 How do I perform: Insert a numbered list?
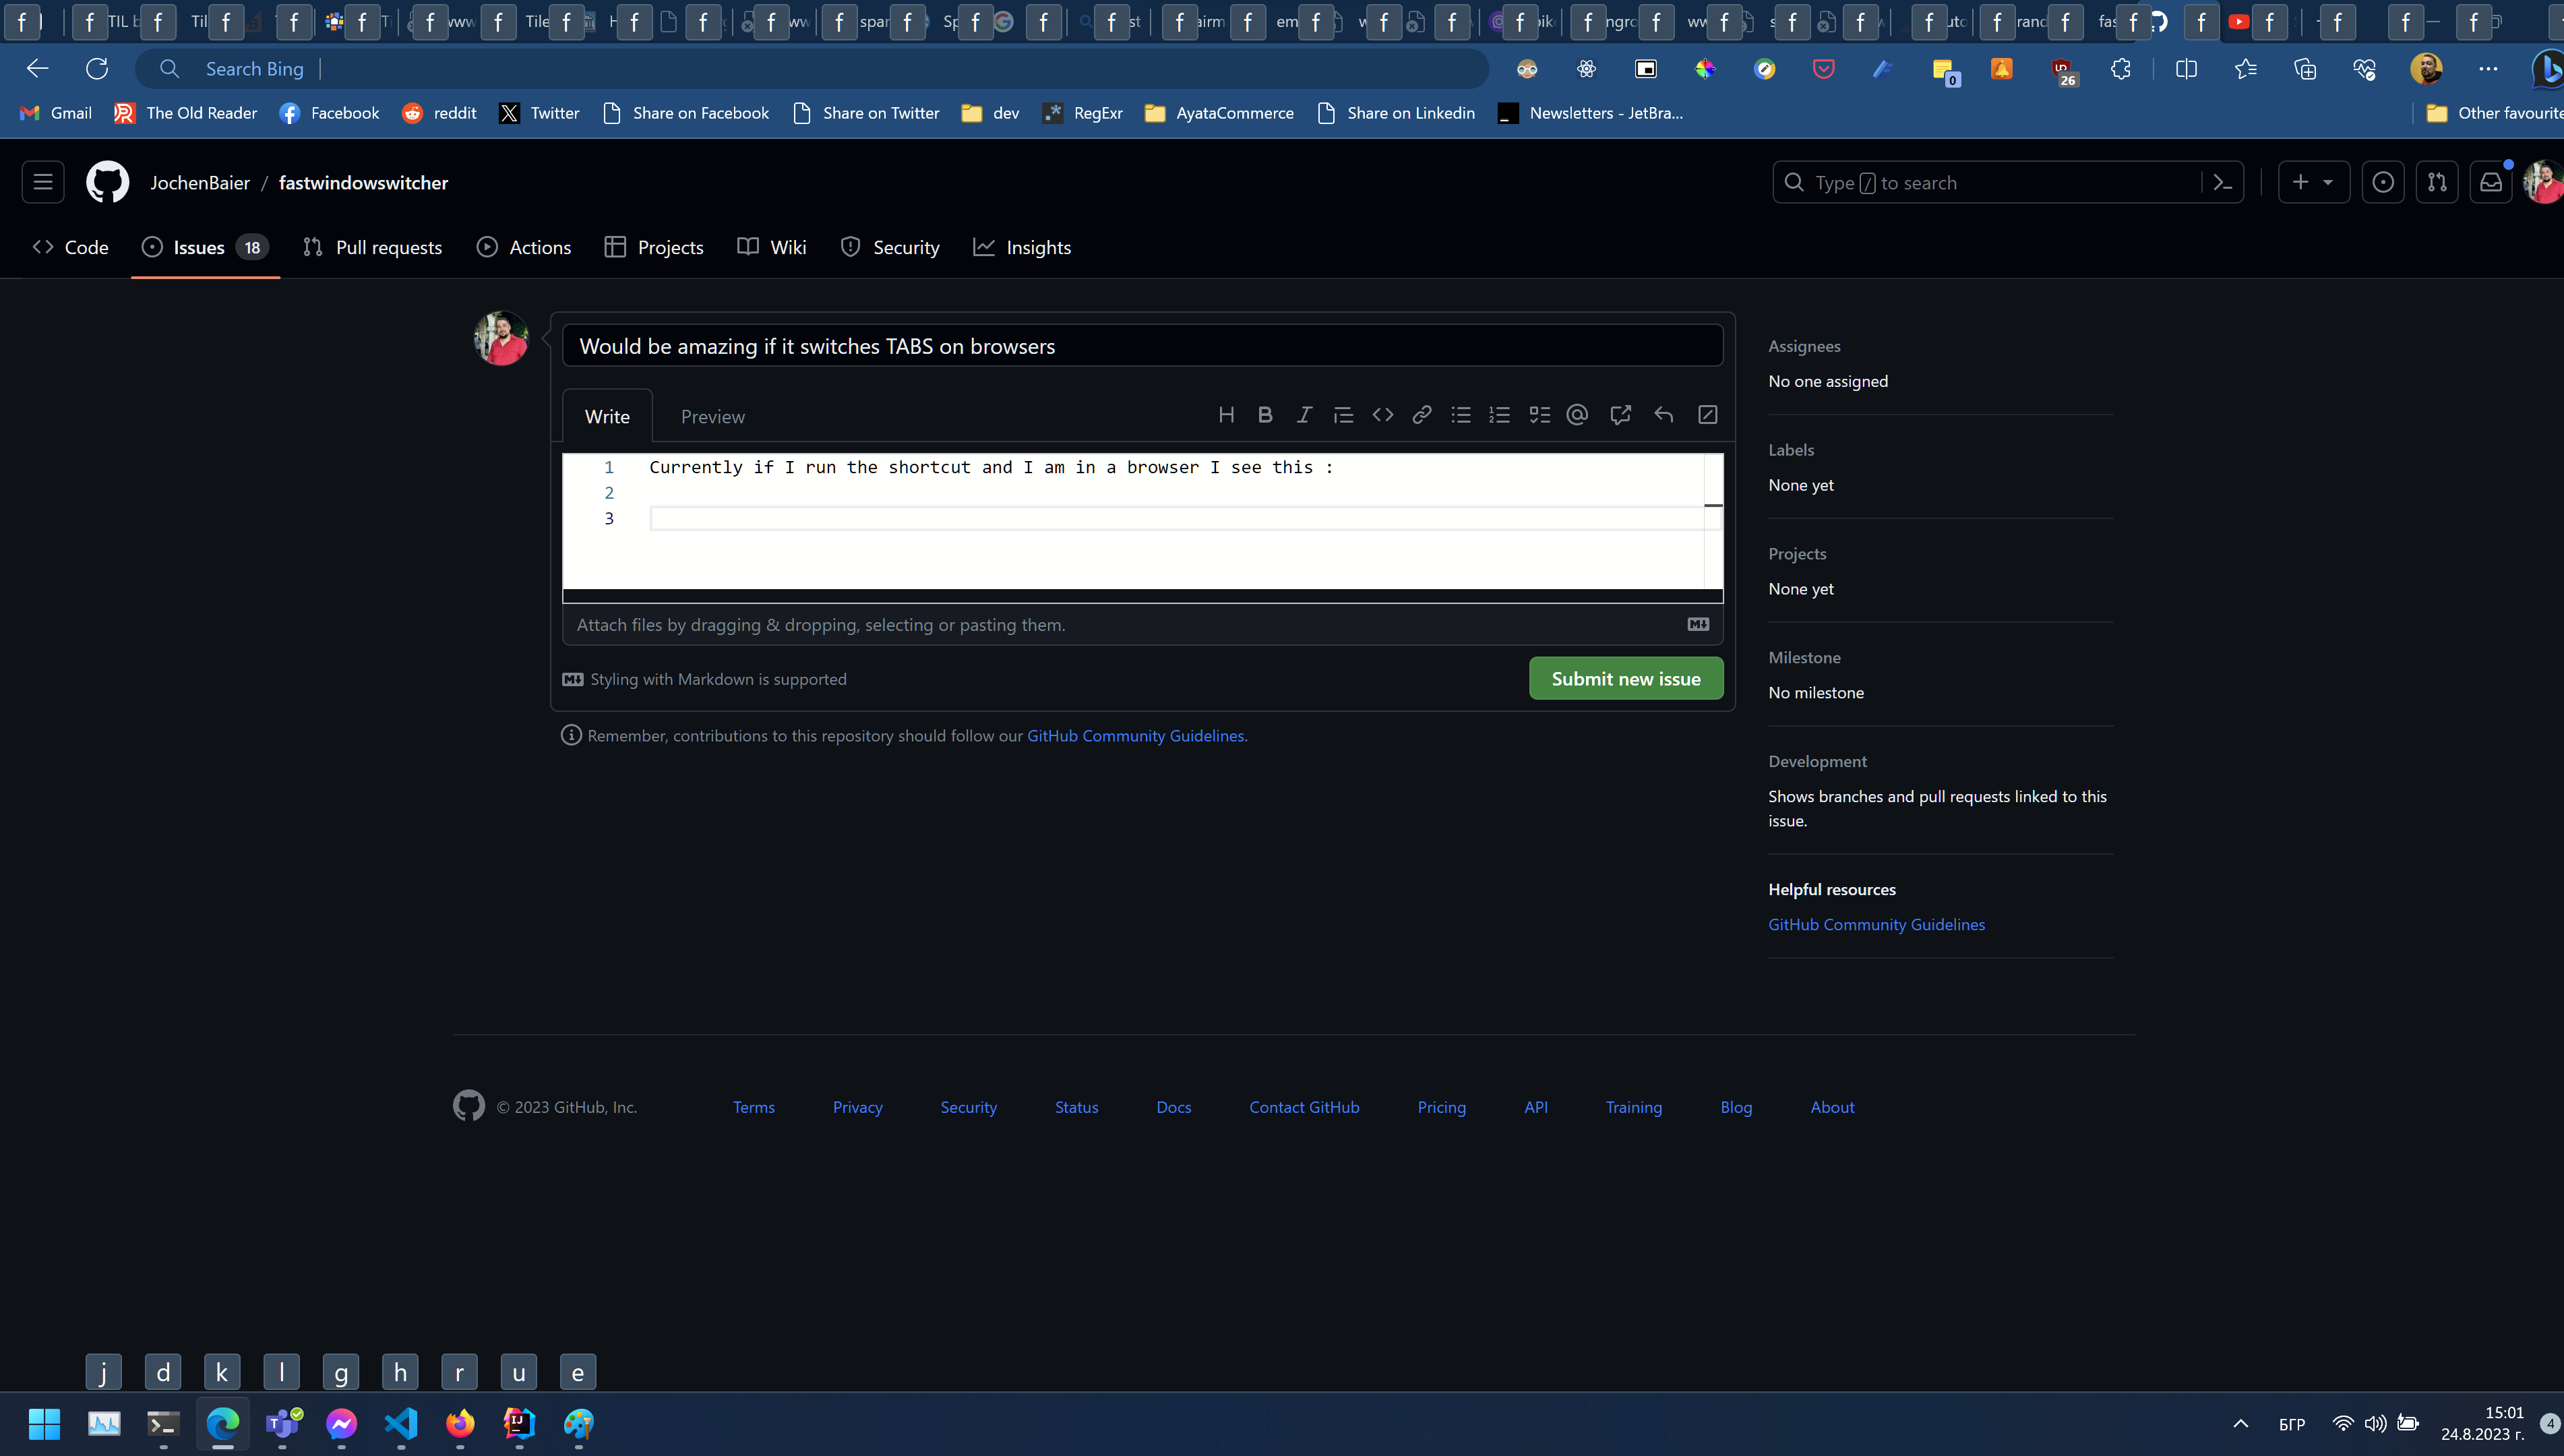[1500, 414]
